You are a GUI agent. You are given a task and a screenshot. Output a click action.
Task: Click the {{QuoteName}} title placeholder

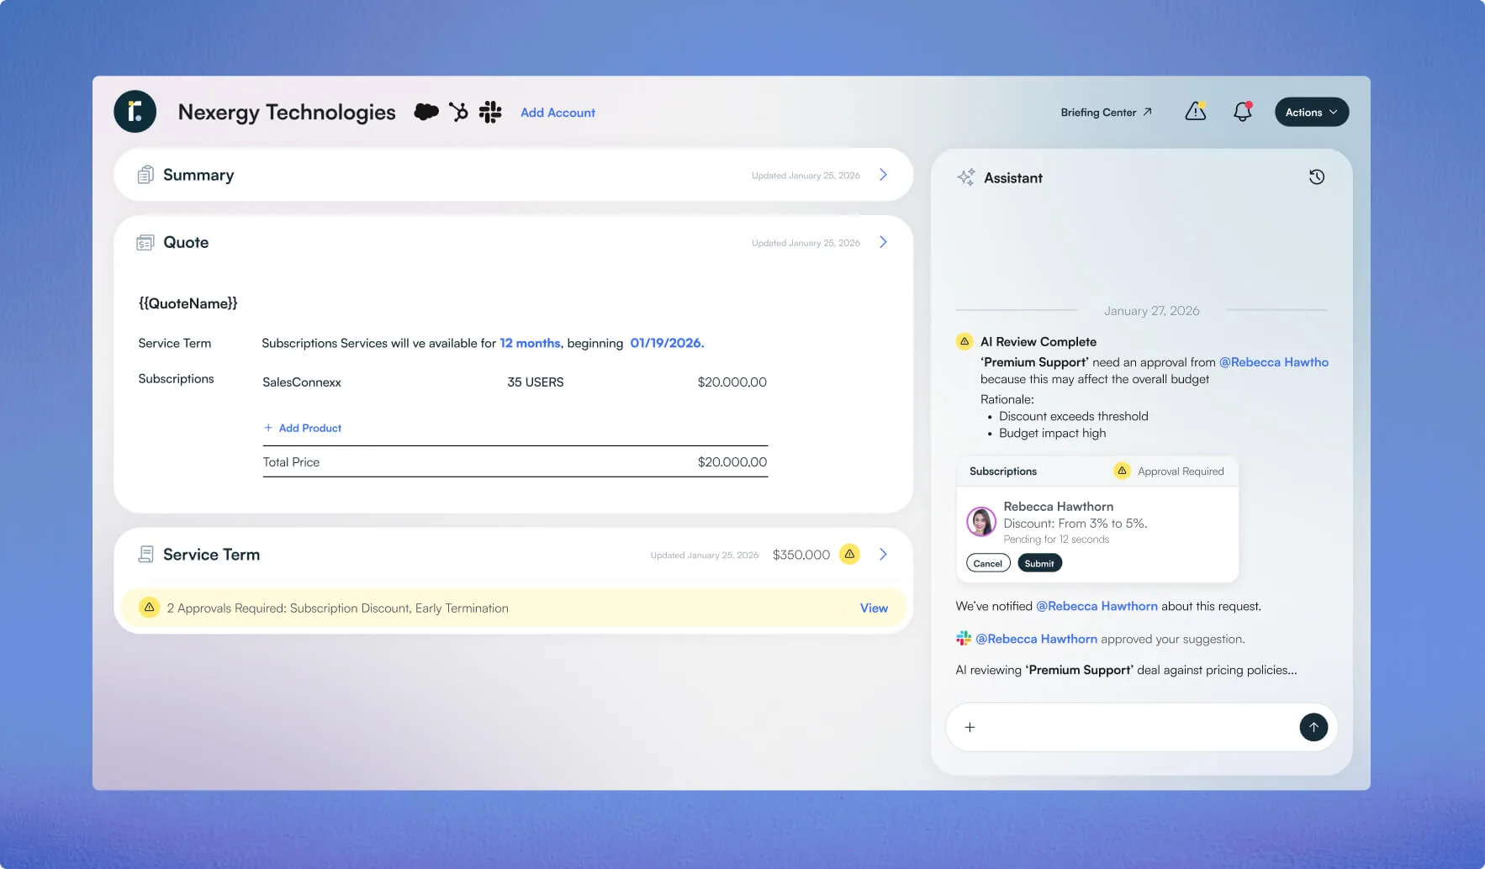point(188,303)
